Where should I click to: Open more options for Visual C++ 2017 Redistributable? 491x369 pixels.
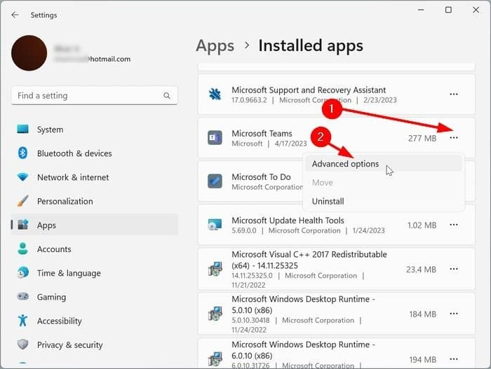pyautogui.click(x=454, y=269)
